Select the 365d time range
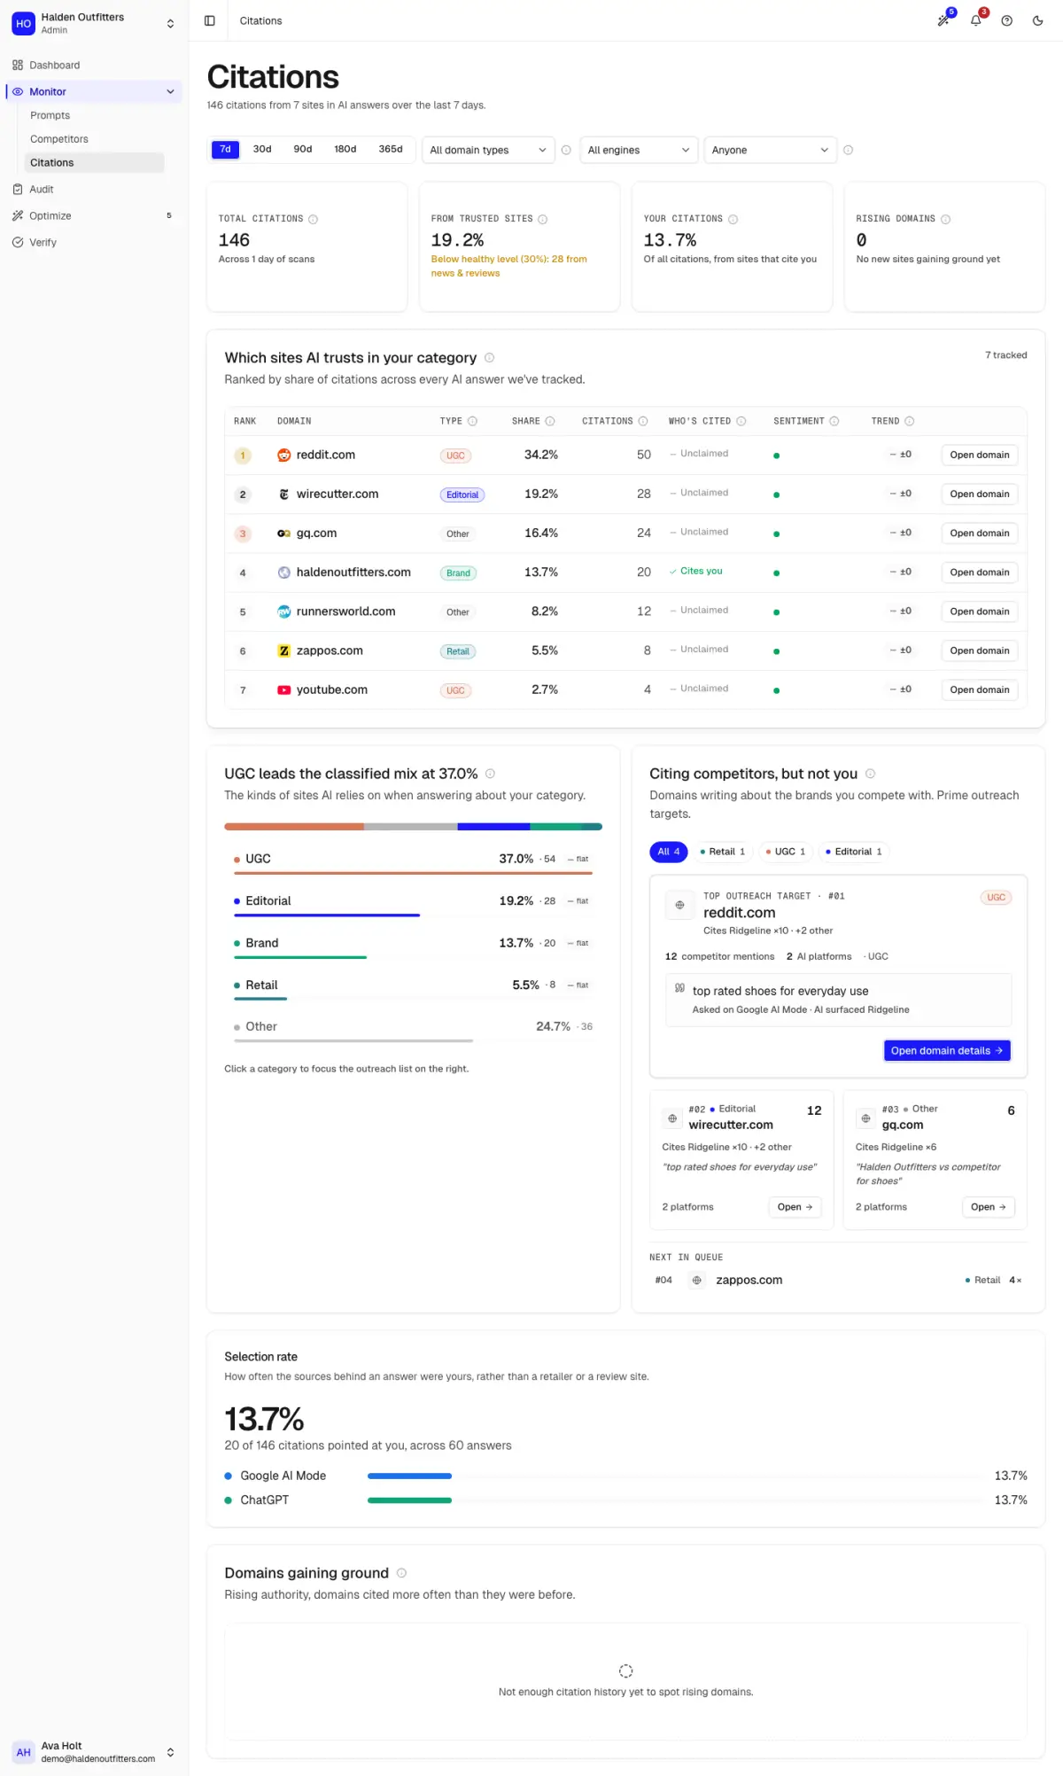The image size is (1063, 1776). 391,150
